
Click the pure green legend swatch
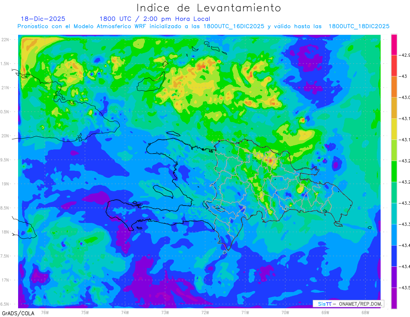[x=394, y=171]
